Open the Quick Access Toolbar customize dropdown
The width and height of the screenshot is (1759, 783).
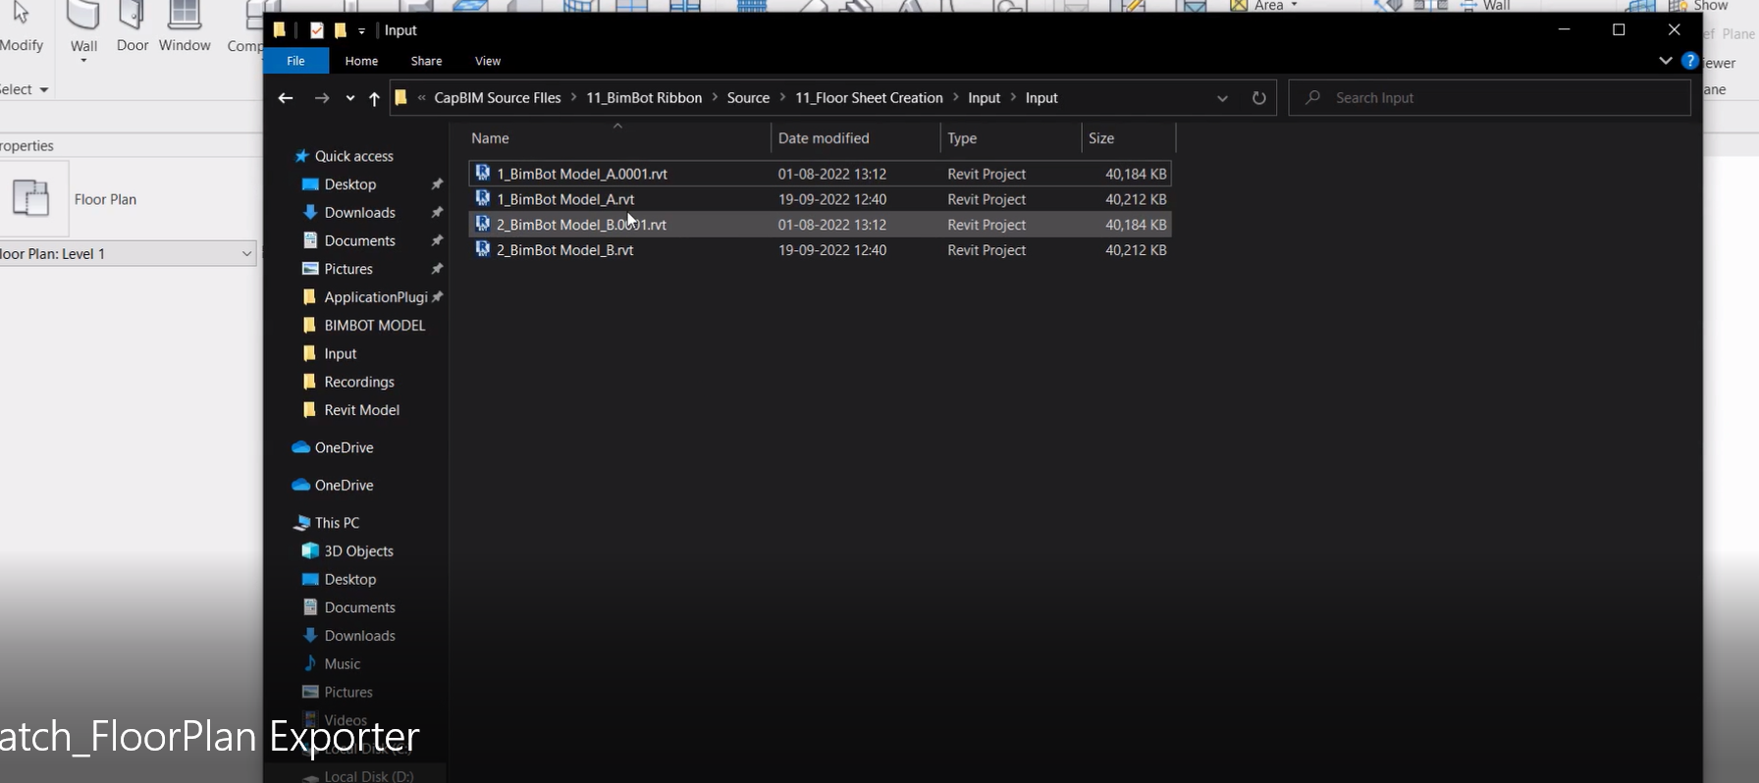coord(361,31)
